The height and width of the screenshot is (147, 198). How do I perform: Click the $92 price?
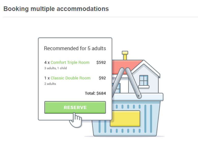pyautogui.click(x=102, y=78)
